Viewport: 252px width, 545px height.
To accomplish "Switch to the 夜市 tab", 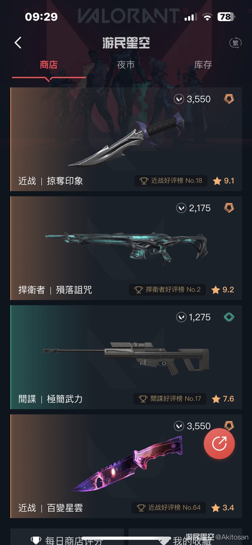I will click(126, 65).
